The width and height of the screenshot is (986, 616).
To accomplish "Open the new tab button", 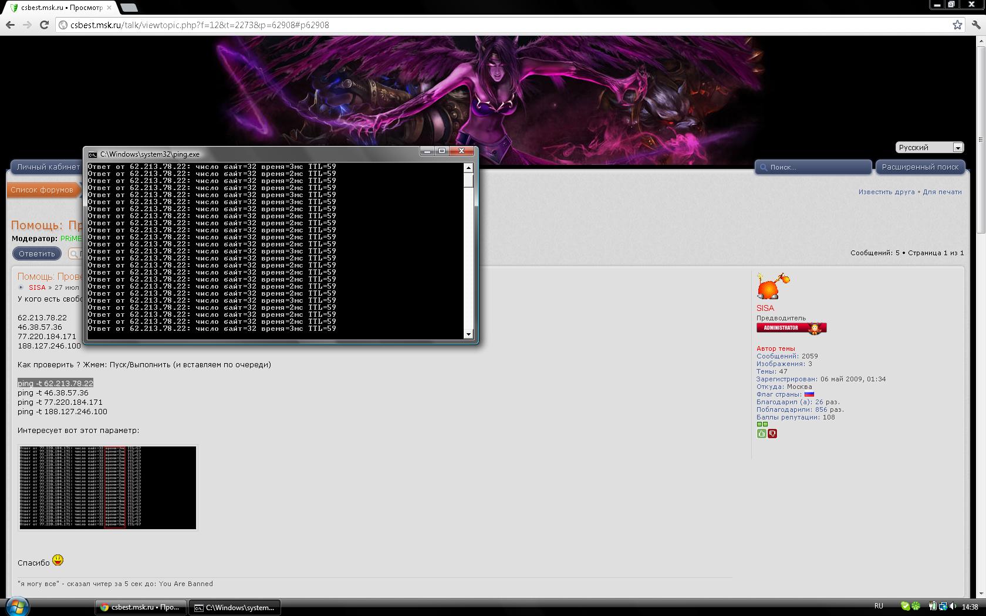I will pos(129,8).
